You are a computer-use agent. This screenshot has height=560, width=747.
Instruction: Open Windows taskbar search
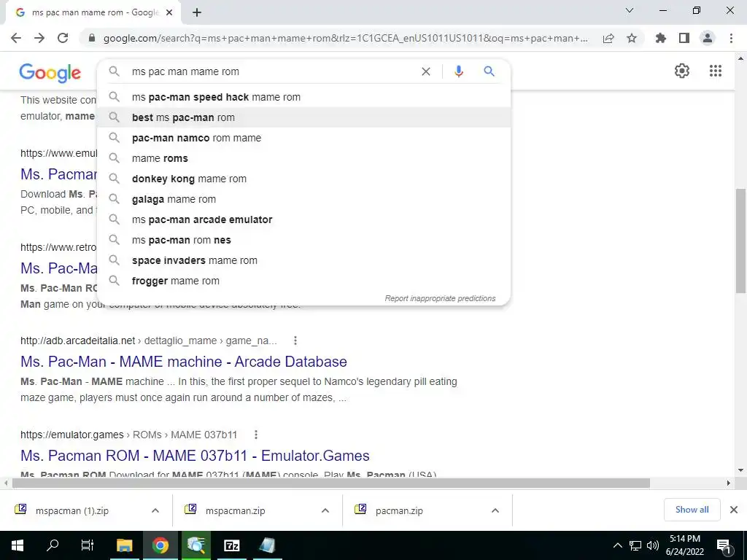[53, 545]
